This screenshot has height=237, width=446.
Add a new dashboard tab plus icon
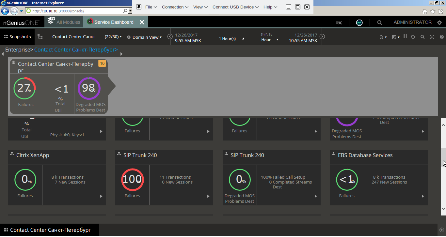[x=441, y=230]
